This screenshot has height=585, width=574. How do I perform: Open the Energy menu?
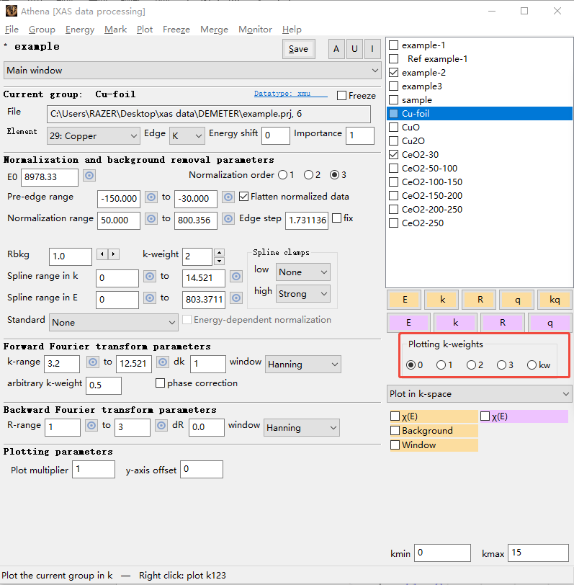[x=79, y=30]
